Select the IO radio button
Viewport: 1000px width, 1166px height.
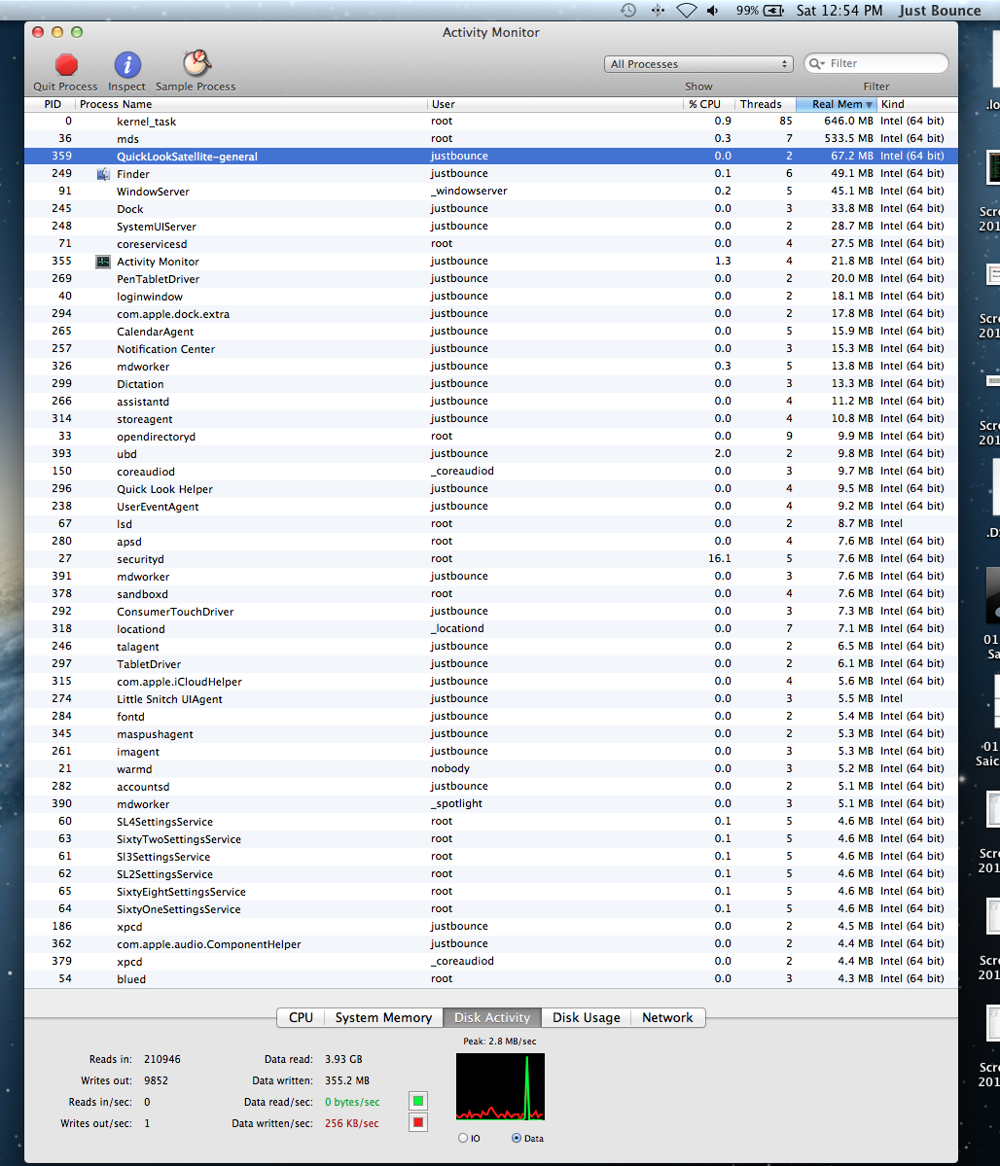463,1138
